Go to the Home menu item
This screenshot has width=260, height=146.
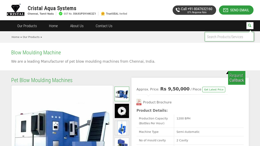(x=53, y=26)
